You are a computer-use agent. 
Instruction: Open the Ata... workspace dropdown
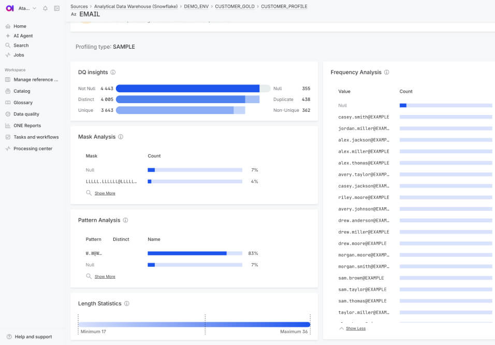click(x=28, y=8)
